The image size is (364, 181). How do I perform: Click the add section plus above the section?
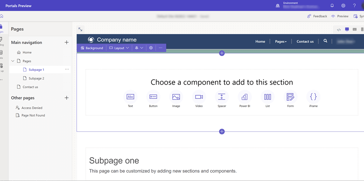coord(222,53)
